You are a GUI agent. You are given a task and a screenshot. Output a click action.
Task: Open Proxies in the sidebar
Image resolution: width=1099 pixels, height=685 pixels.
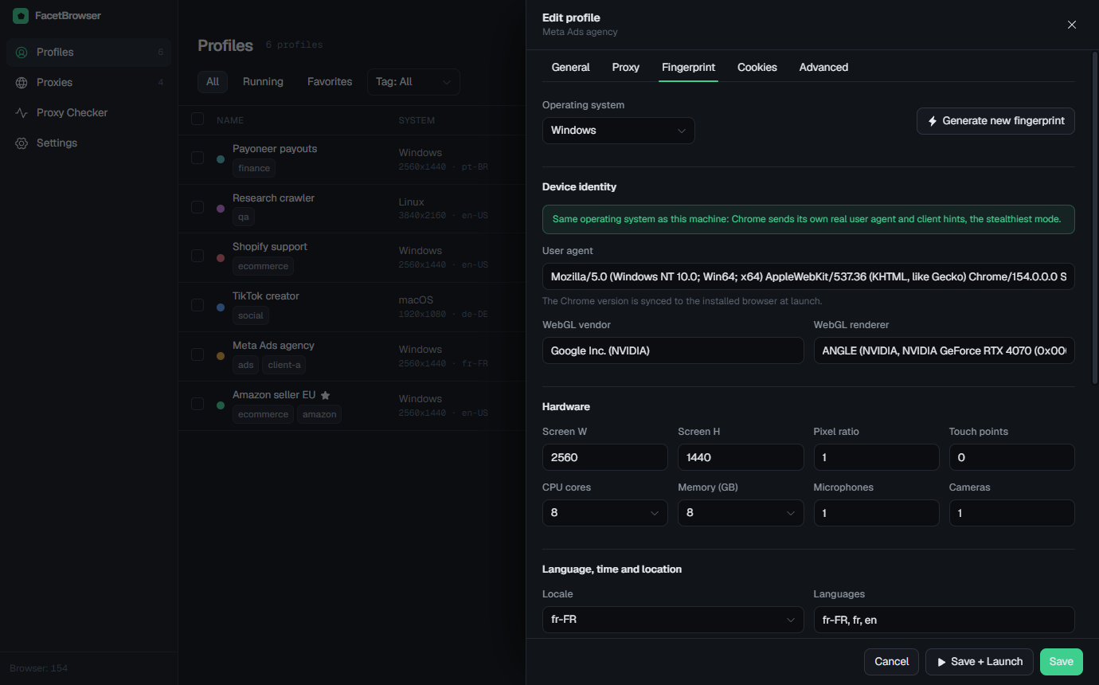pos(88,82)
